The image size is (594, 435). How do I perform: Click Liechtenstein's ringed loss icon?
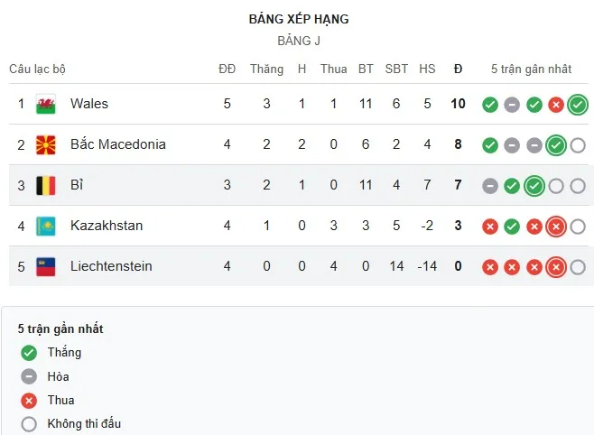(x=556, y=267)
